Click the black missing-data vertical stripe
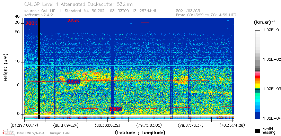The height and width of the screenshot is (136, 281). (39, 68)
